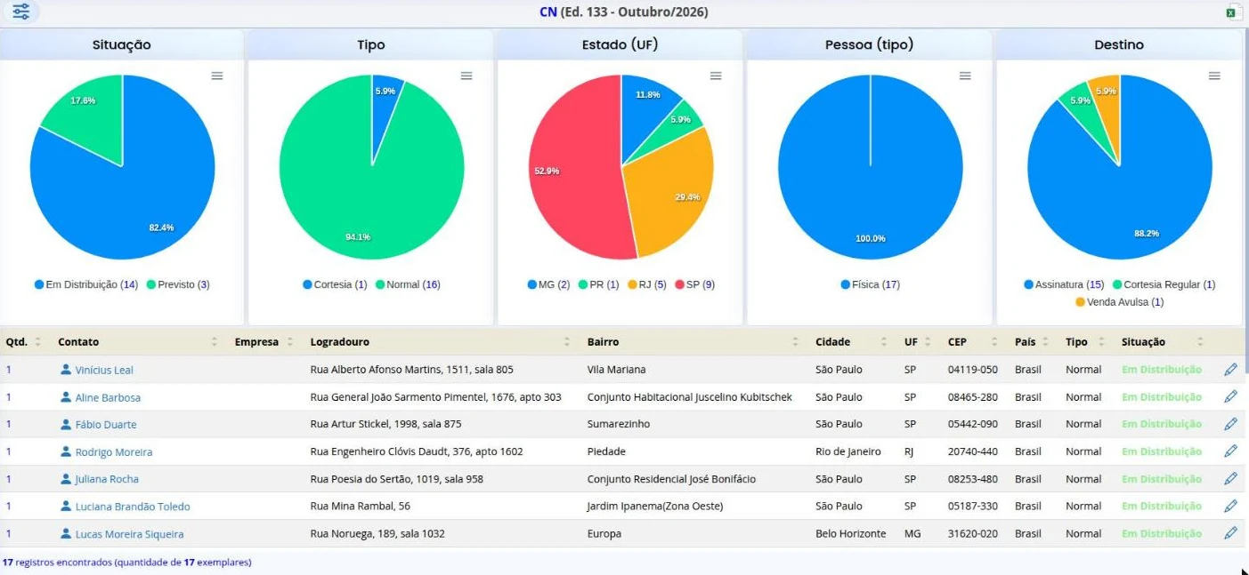Edit Juliana Rocha row pencil icon

click(1231, 479)
